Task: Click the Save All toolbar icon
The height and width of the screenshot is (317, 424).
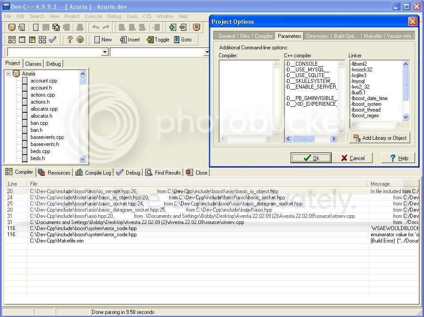Action: [x=56, y=27]
